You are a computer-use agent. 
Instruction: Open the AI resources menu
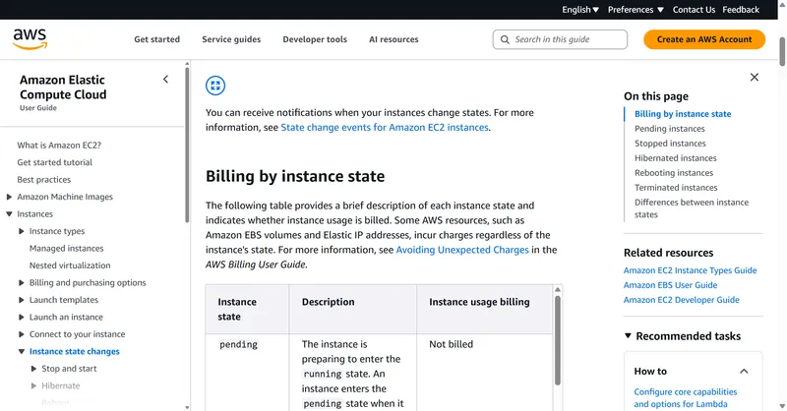click(x=393, y=39)
